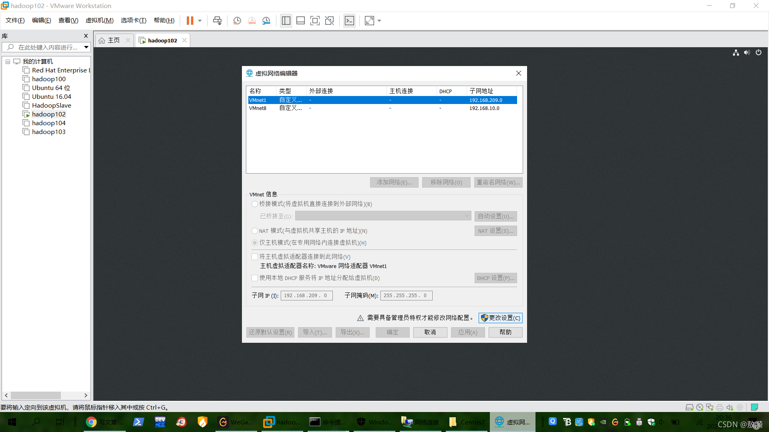Open the library search filter dropdown
Viewport: 769px width, 432px height.
click(86, 47)
